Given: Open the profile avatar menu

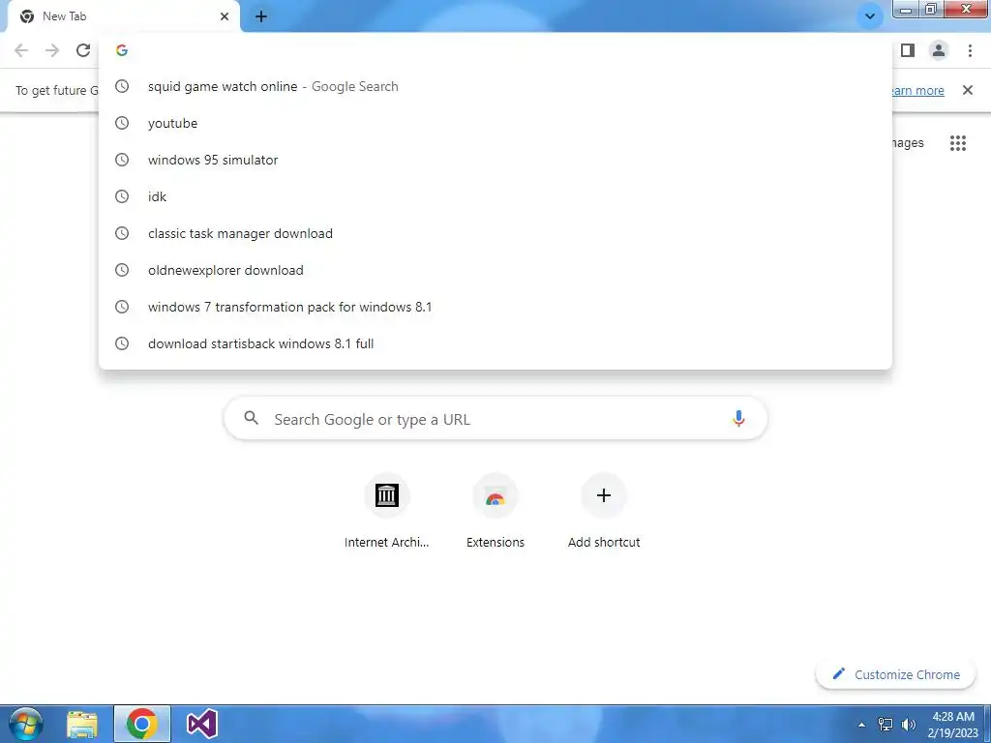Looking at the screenshot, I should click(x=939, y=50).
